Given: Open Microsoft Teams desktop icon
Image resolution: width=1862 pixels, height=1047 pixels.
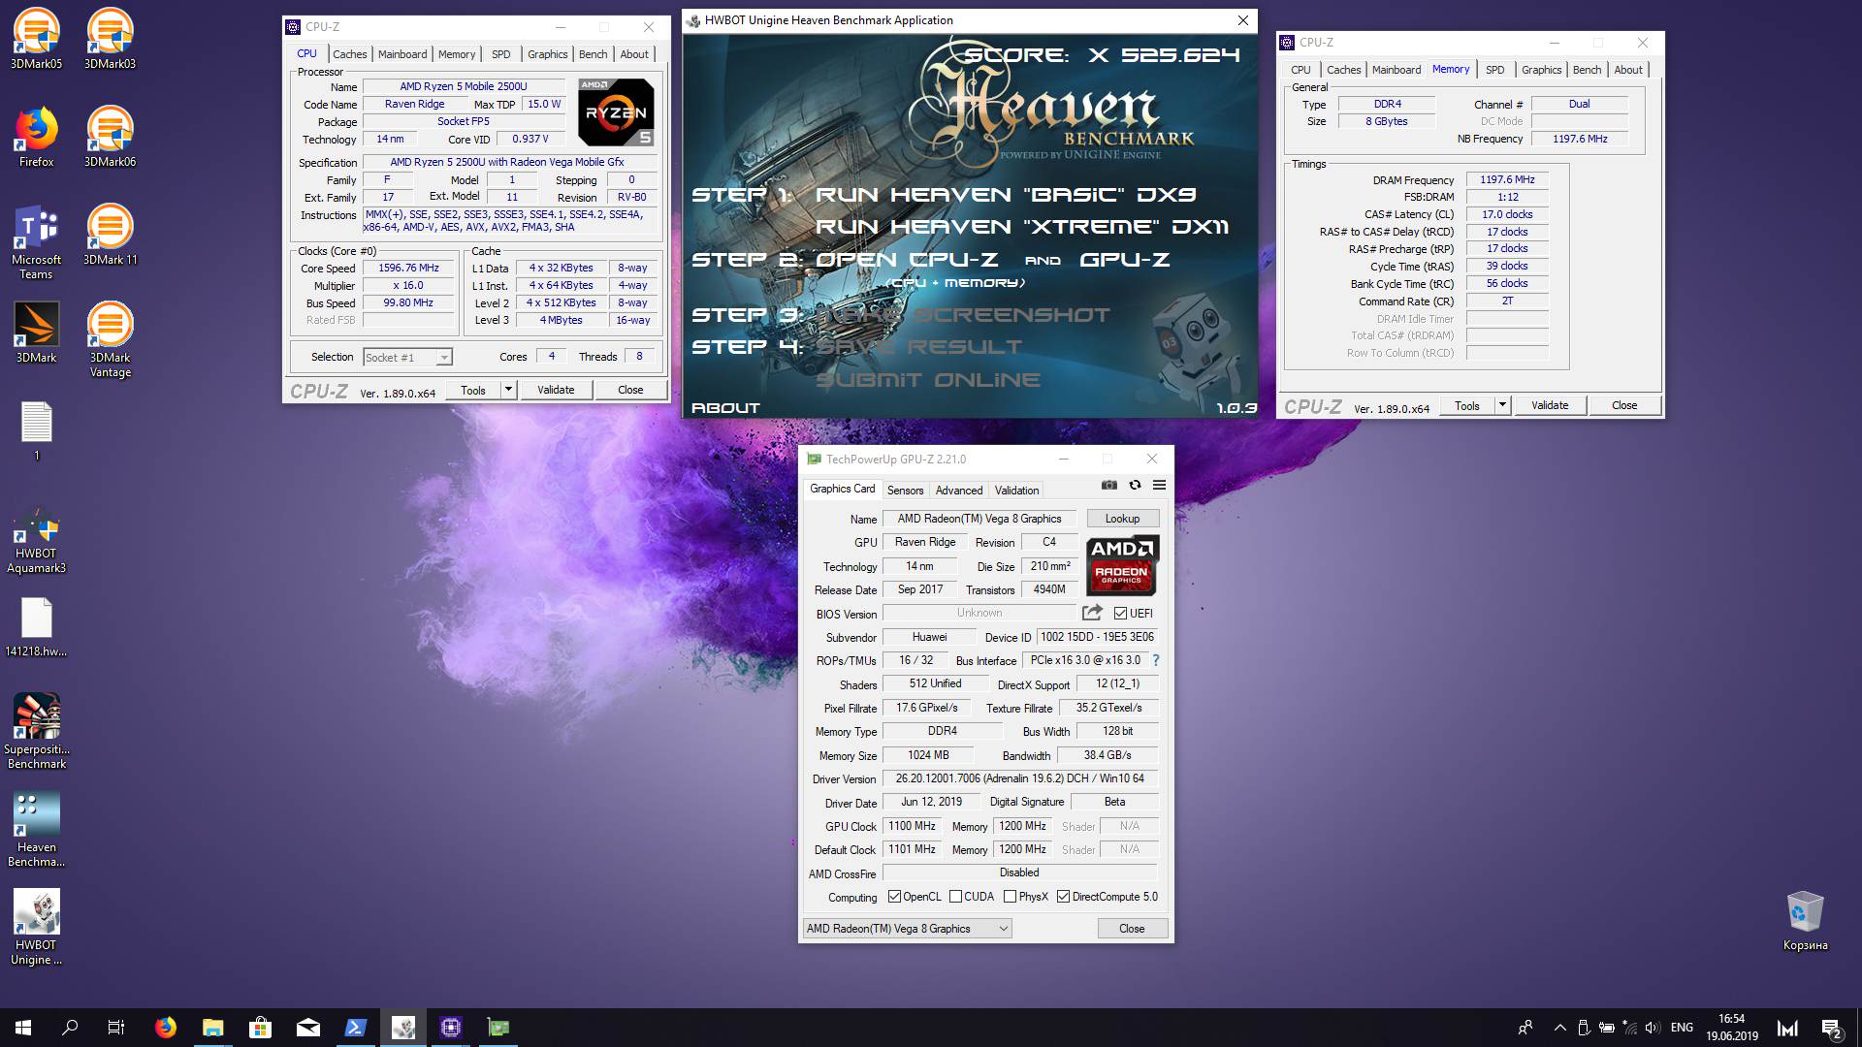Looking at the screenshot, I should pyautogui.click(x=37, y=241).
